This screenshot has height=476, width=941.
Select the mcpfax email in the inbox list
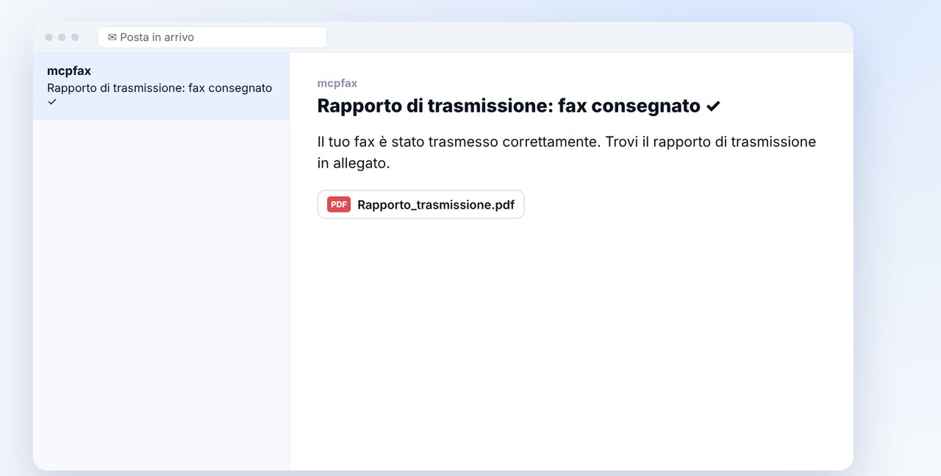click(161, 86)
